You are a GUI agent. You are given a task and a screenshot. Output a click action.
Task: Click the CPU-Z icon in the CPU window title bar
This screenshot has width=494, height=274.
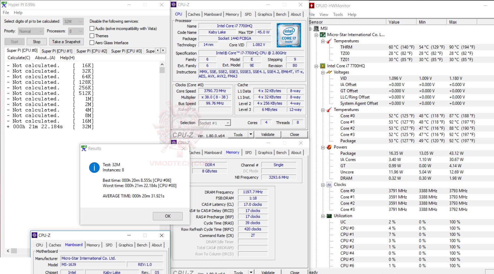174,4
